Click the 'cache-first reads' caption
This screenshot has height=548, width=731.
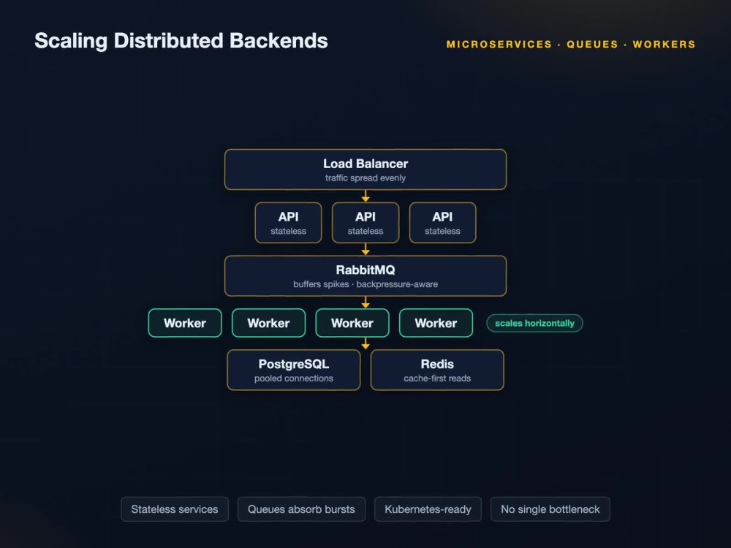[437, 378]
